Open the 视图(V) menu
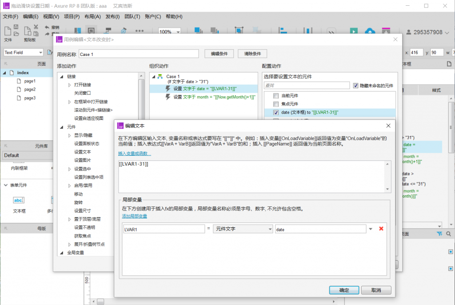This screenshot has height=305, width=455. tap(51, 16)
